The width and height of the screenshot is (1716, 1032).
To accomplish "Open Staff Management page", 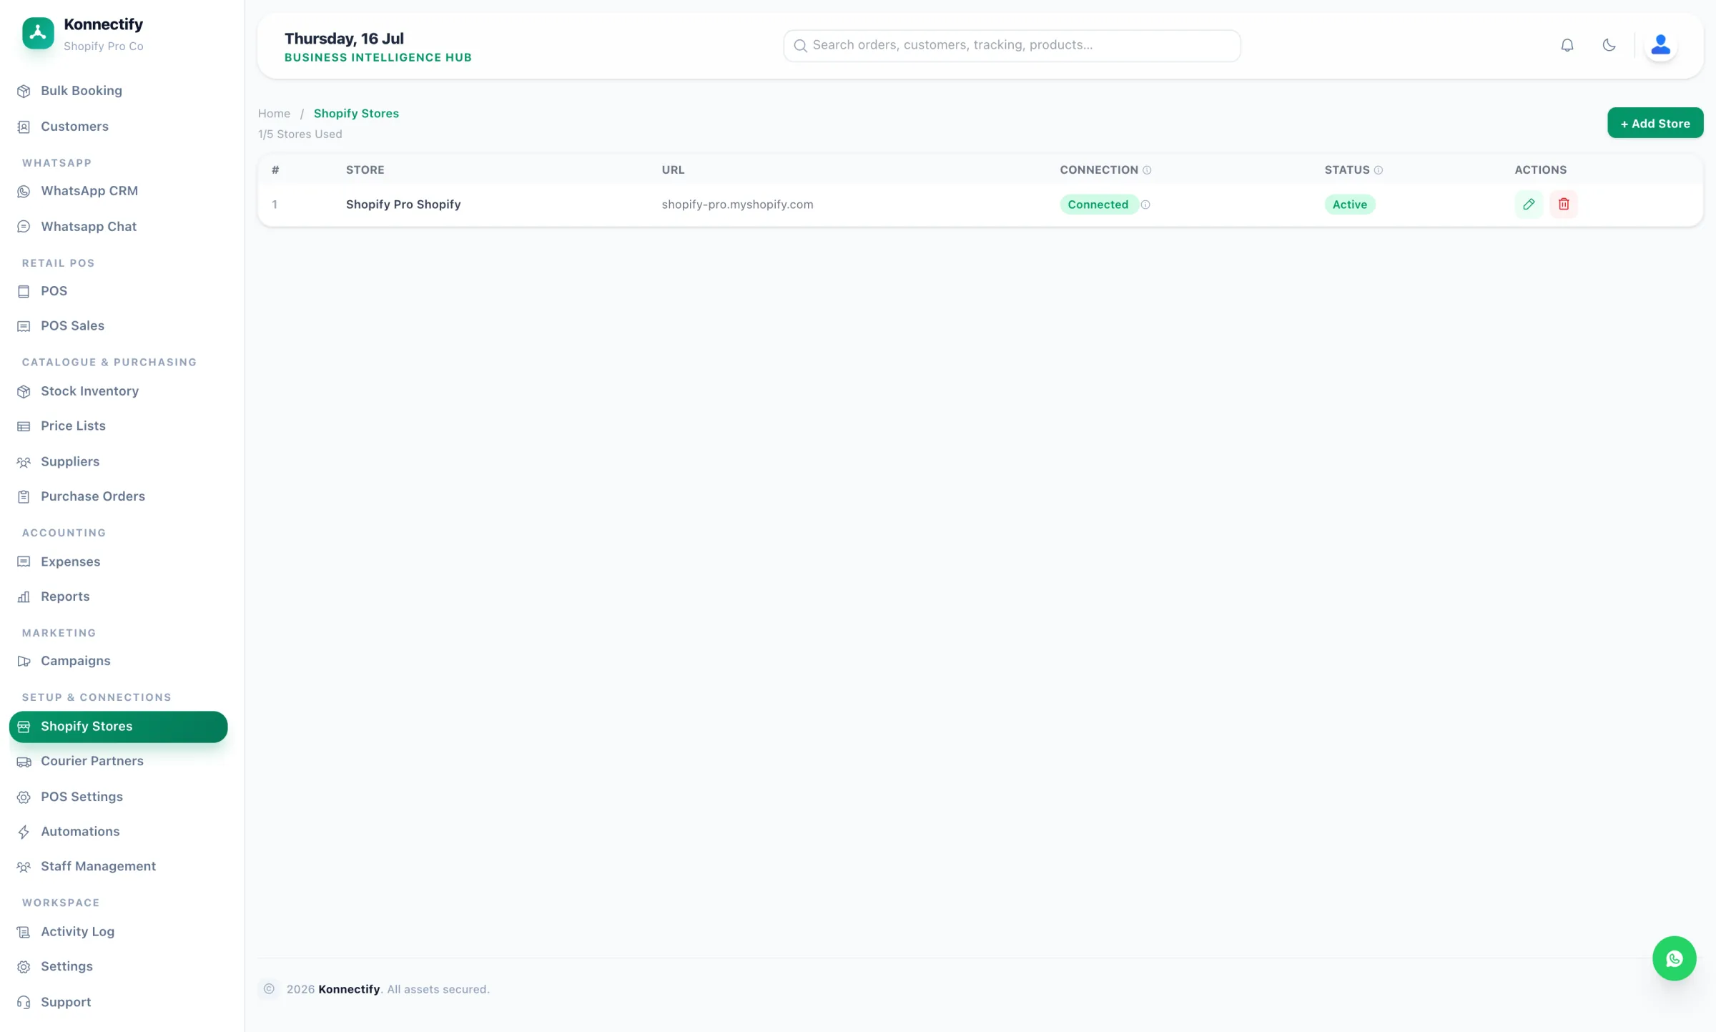I will [x=118, y=867].
